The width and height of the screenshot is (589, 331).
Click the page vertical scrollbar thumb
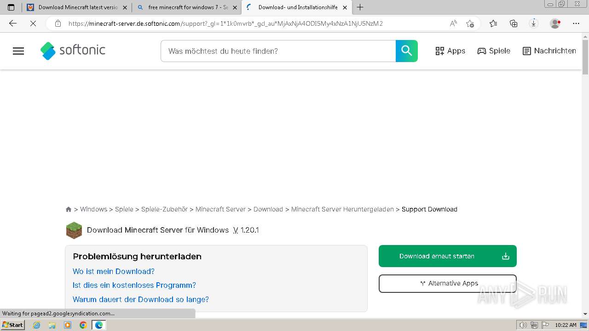[585, 57]
